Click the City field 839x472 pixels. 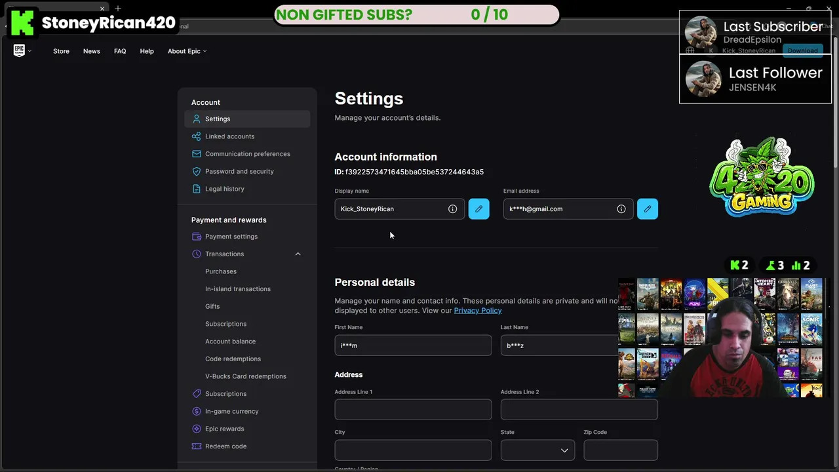413,450
